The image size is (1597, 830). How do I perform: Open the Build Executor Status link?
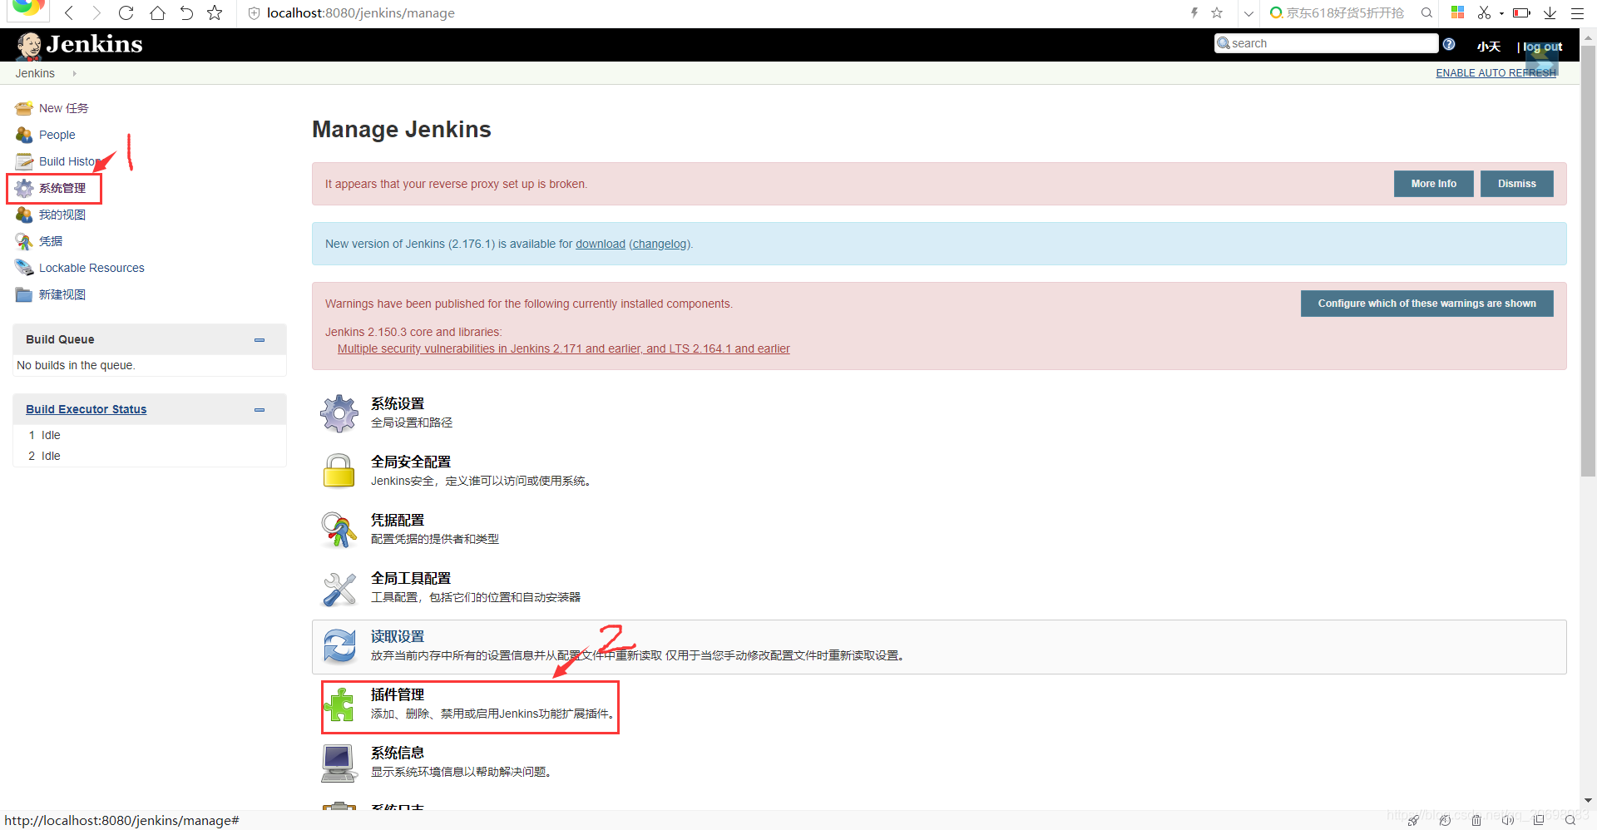coord(87,409)
